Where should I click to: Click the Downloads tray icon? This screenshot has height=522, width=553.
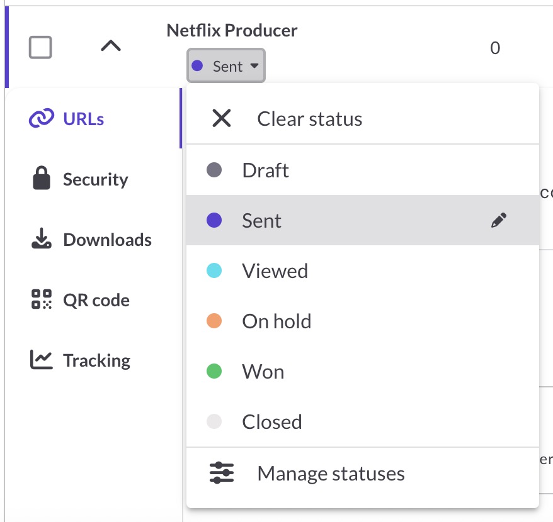pyautogui.click(x=42, y=238)
